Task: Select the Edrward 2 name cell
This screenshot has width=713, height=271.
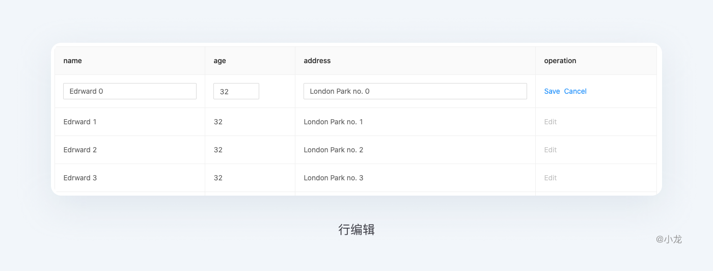Action: (130, 150)
